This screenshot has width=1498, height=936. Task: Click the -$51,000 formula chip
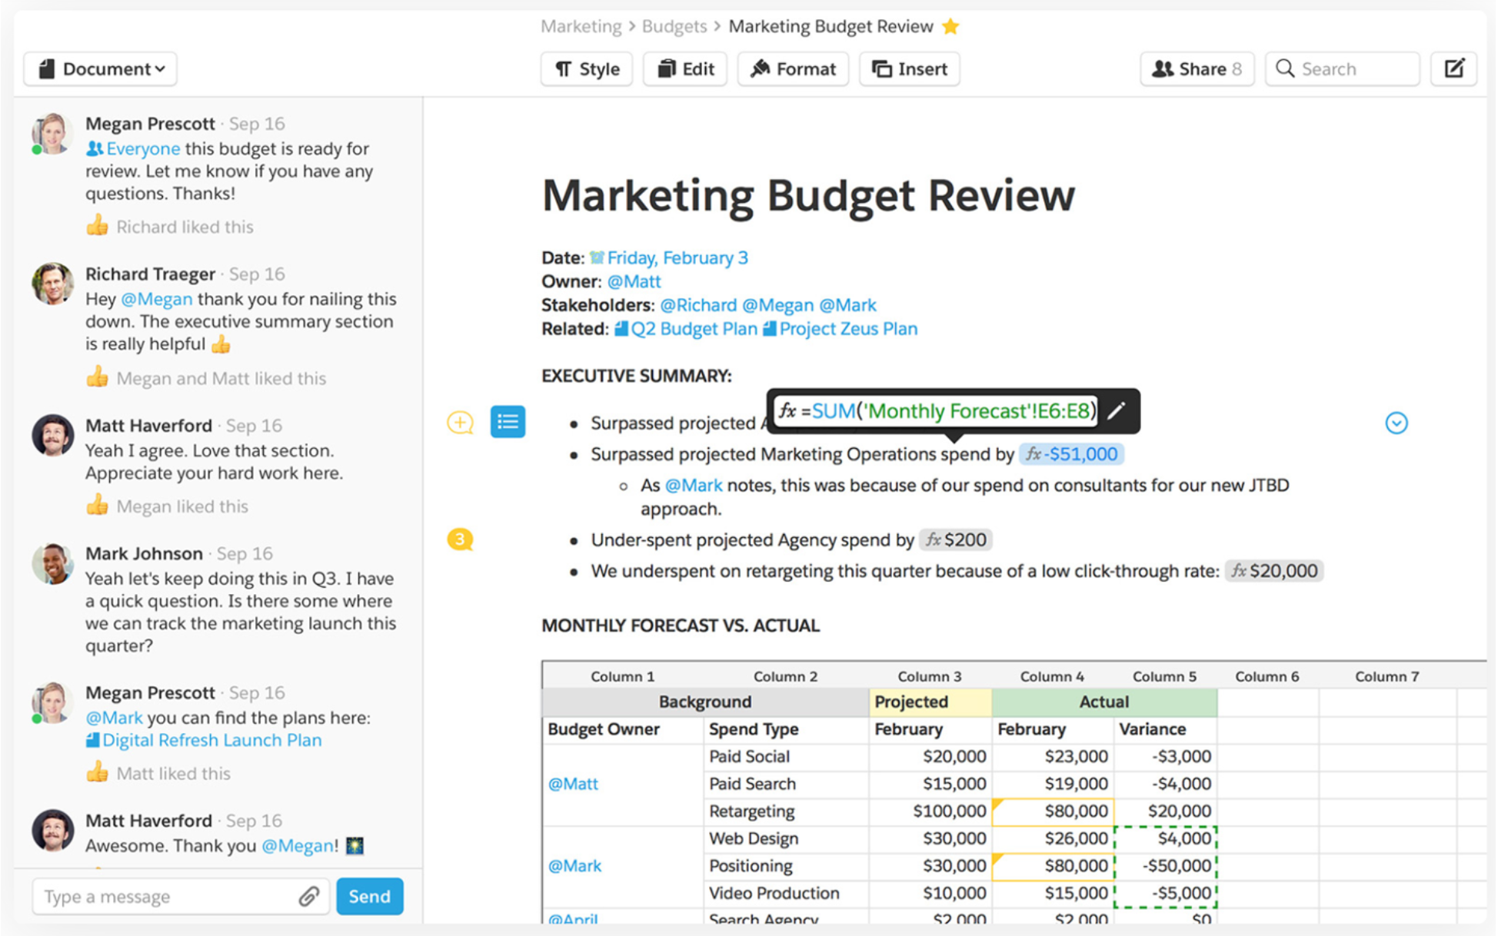(1072, 454)
